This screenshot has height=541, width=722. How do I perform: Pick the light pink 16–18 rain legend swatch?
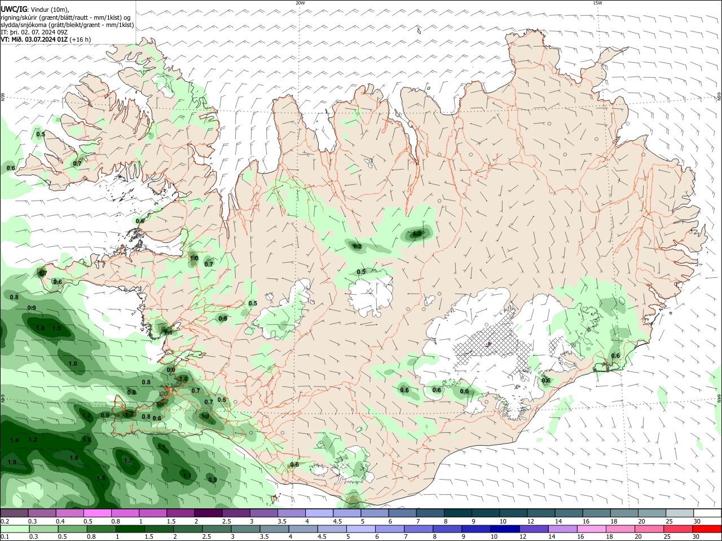(591, 529)
